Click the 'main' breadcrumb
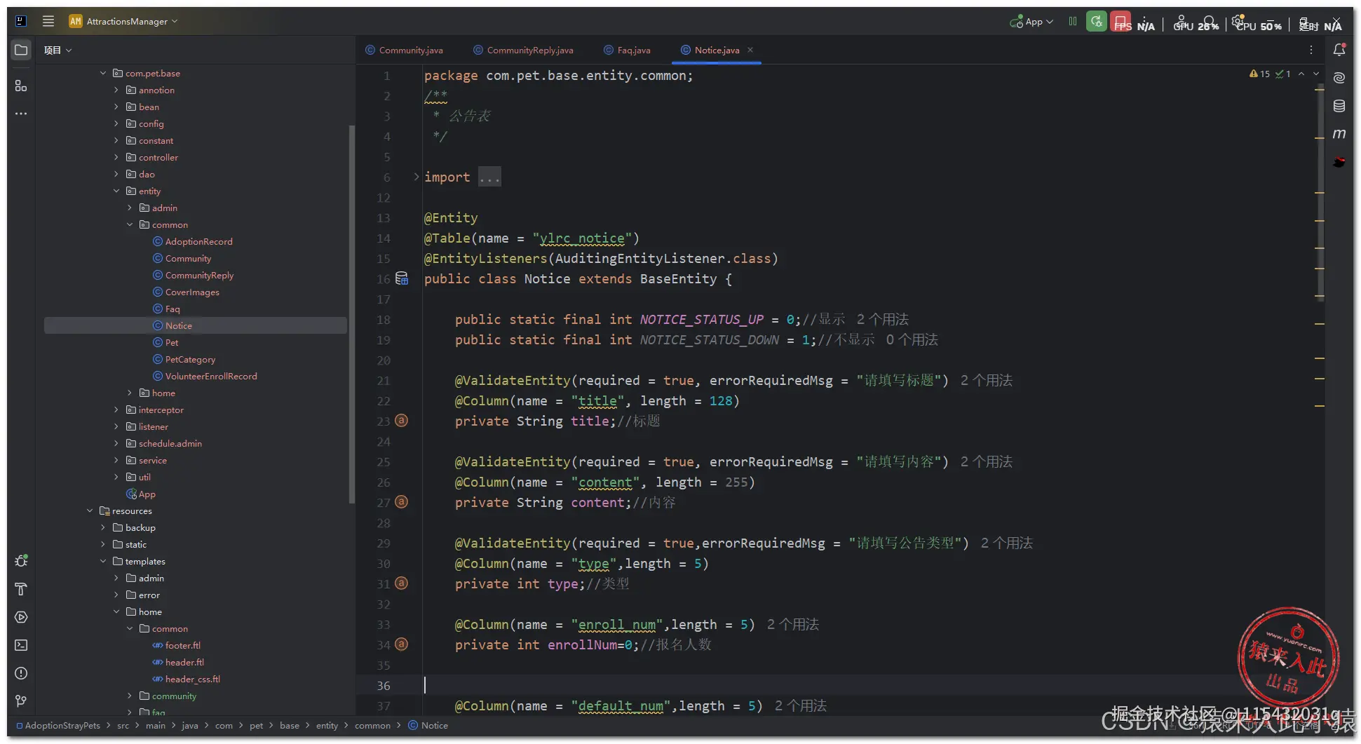Image resolution: width=1361 pixels, height=744 pixels. tap(156, 726)
